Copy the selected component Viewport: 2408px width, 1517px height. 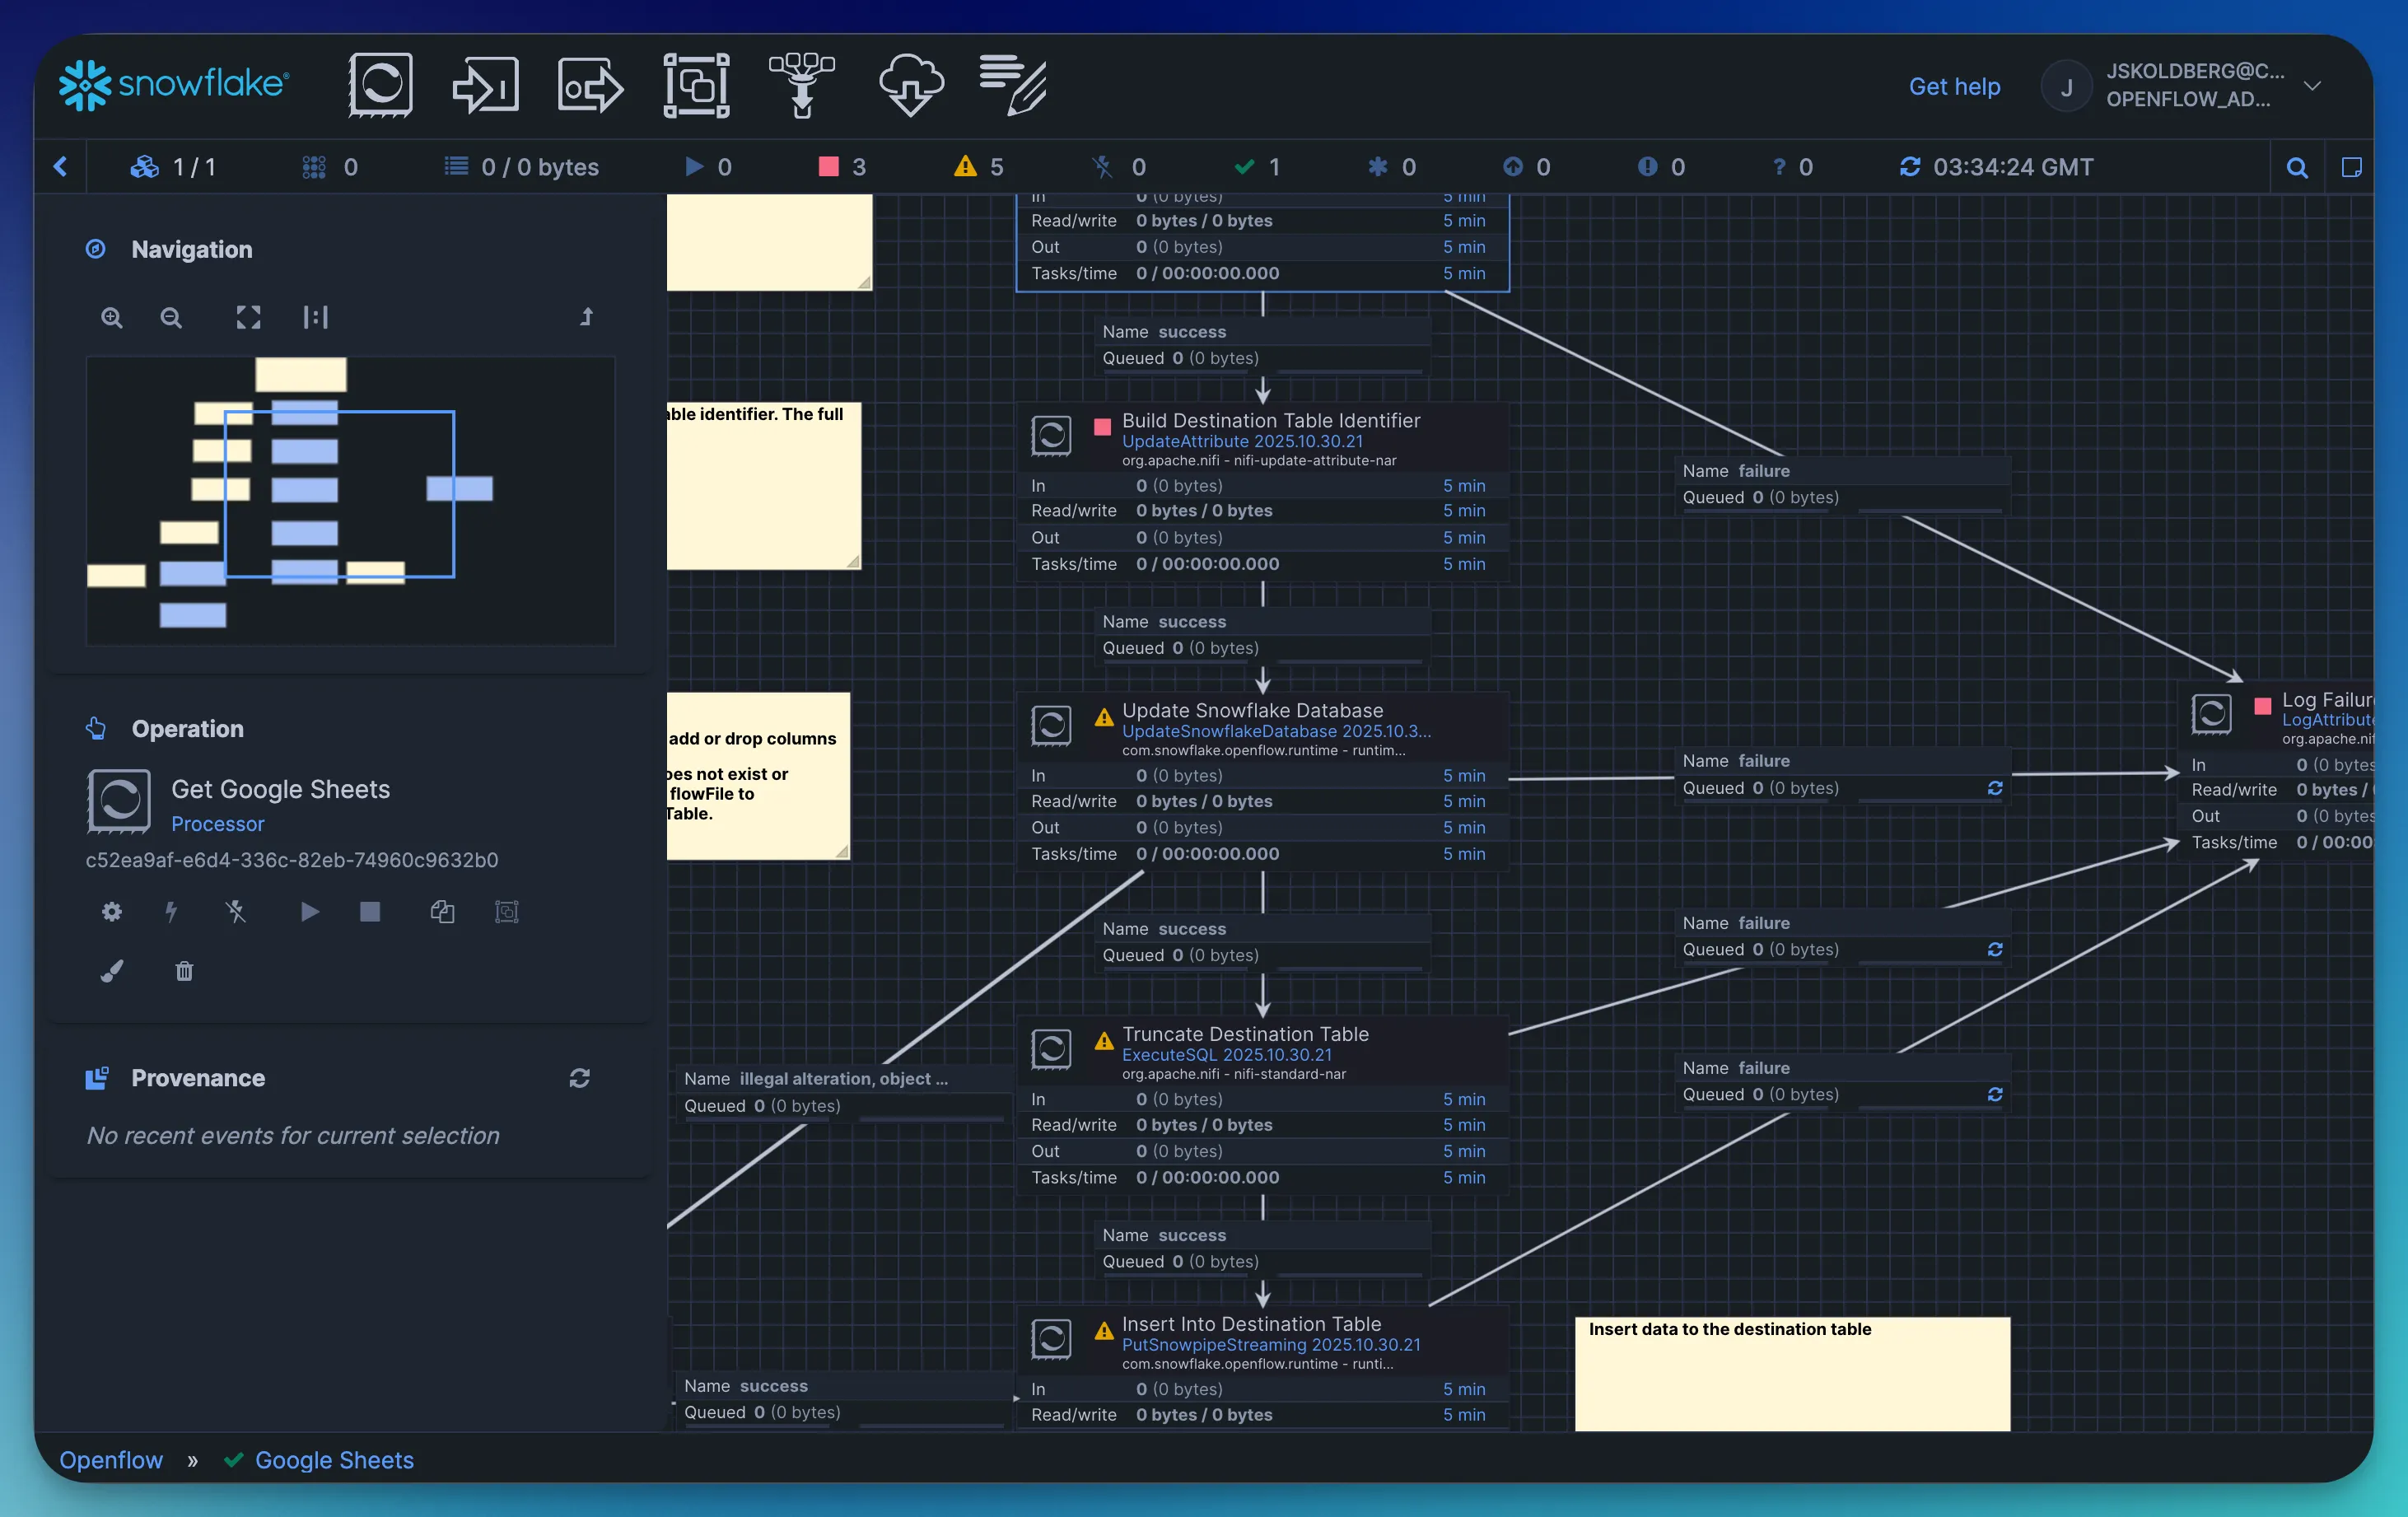tap(442, 911)
